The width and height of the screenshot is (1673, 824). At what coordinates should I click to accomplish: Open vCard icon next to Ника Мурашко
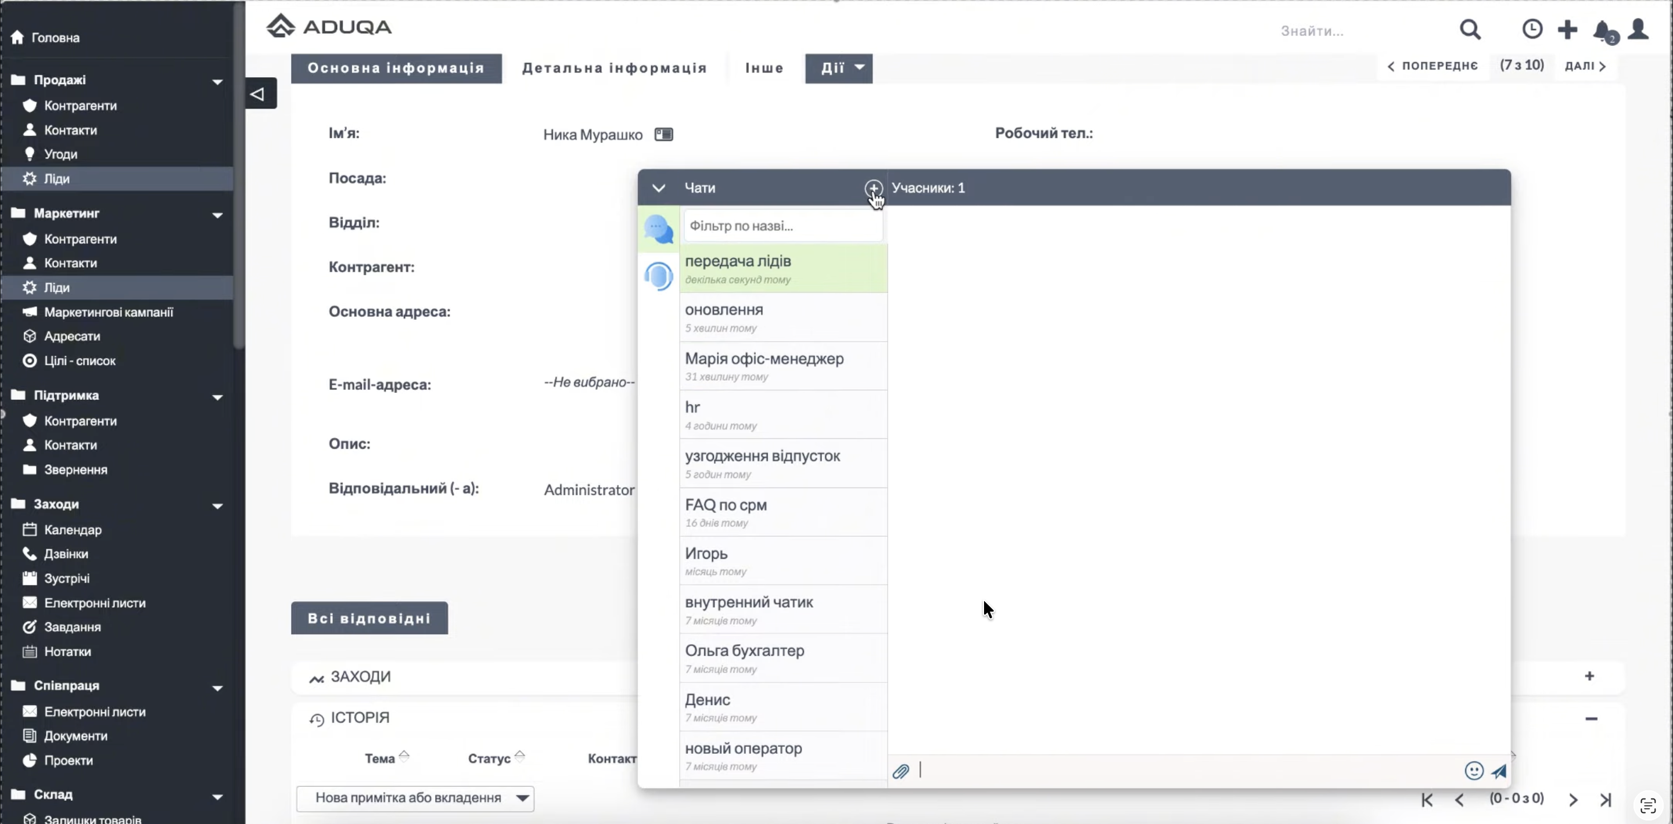pos(664,134)
